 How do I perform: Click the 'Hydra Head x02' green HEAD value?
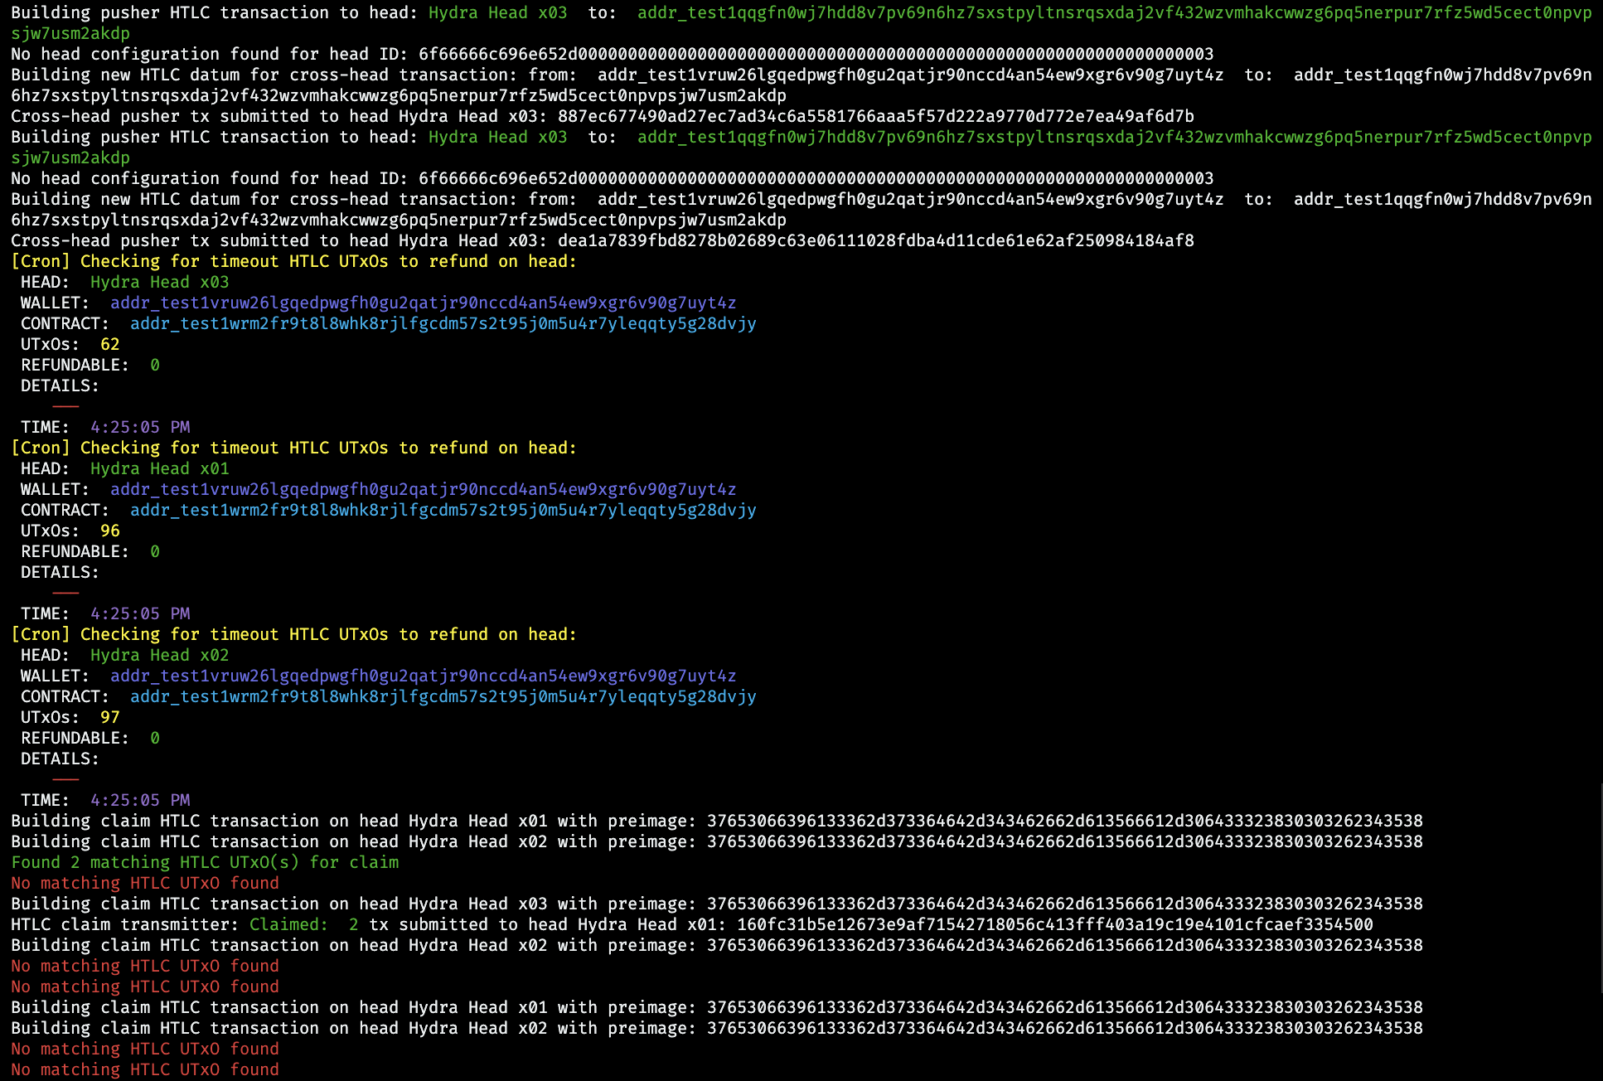[x=159, y=655]
